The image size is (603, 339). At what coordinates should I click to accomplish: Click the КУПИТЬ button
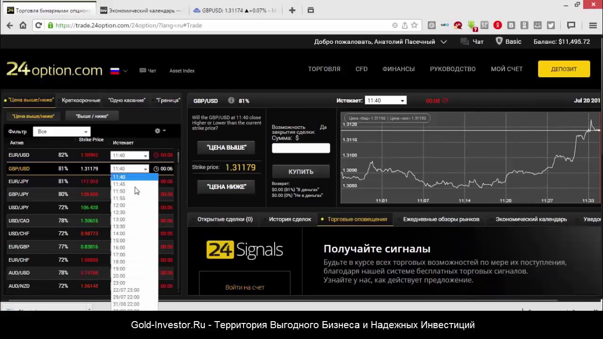coord(301,171)
